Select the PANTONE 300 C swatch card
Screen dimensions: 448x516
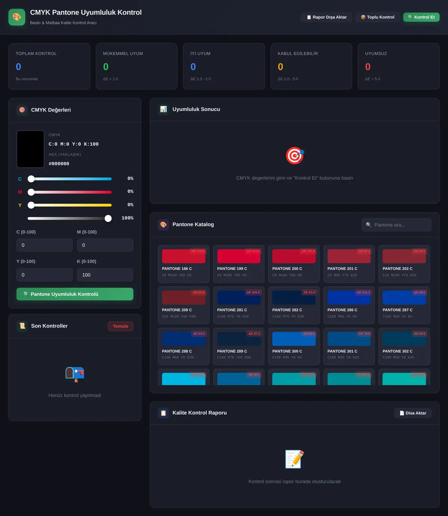tap(294, 346)
